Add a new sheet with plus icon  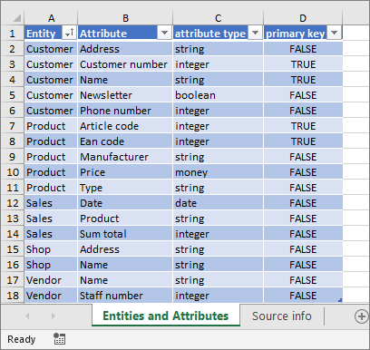[361, 316]
